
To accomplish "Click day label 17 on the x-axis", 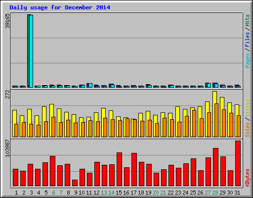I will click(x=133, y=193).
